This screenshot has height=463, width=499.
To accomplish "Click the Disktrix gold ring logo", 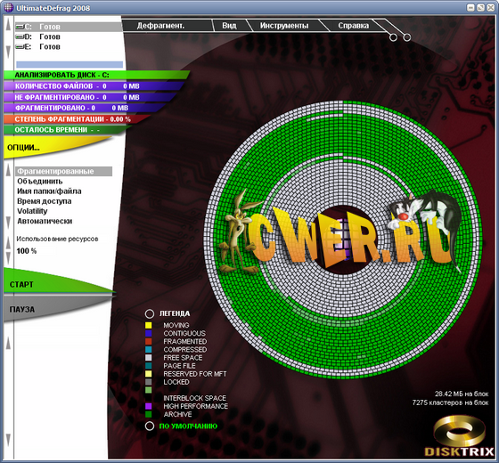I will [459, 431].
